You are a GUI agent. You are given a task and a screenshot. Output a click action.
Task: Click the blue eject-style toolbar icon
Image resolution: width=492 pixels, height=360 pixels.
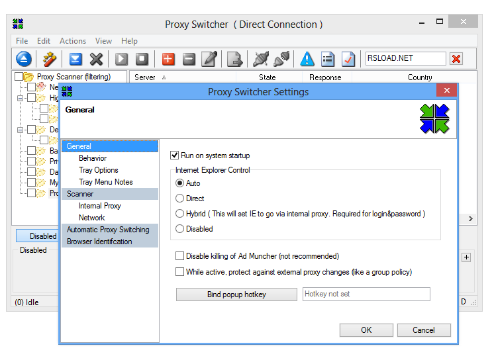[x=24, y=59]
